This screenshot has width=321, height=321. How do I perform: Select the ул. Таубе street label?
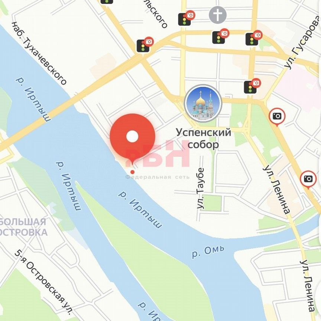point(200,188)
